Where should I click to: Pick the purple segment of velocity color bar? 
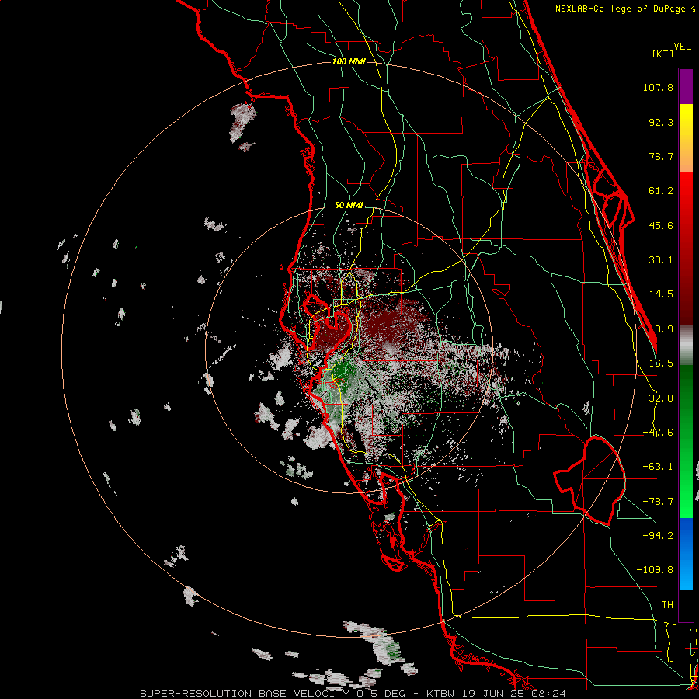click(686, 86)
